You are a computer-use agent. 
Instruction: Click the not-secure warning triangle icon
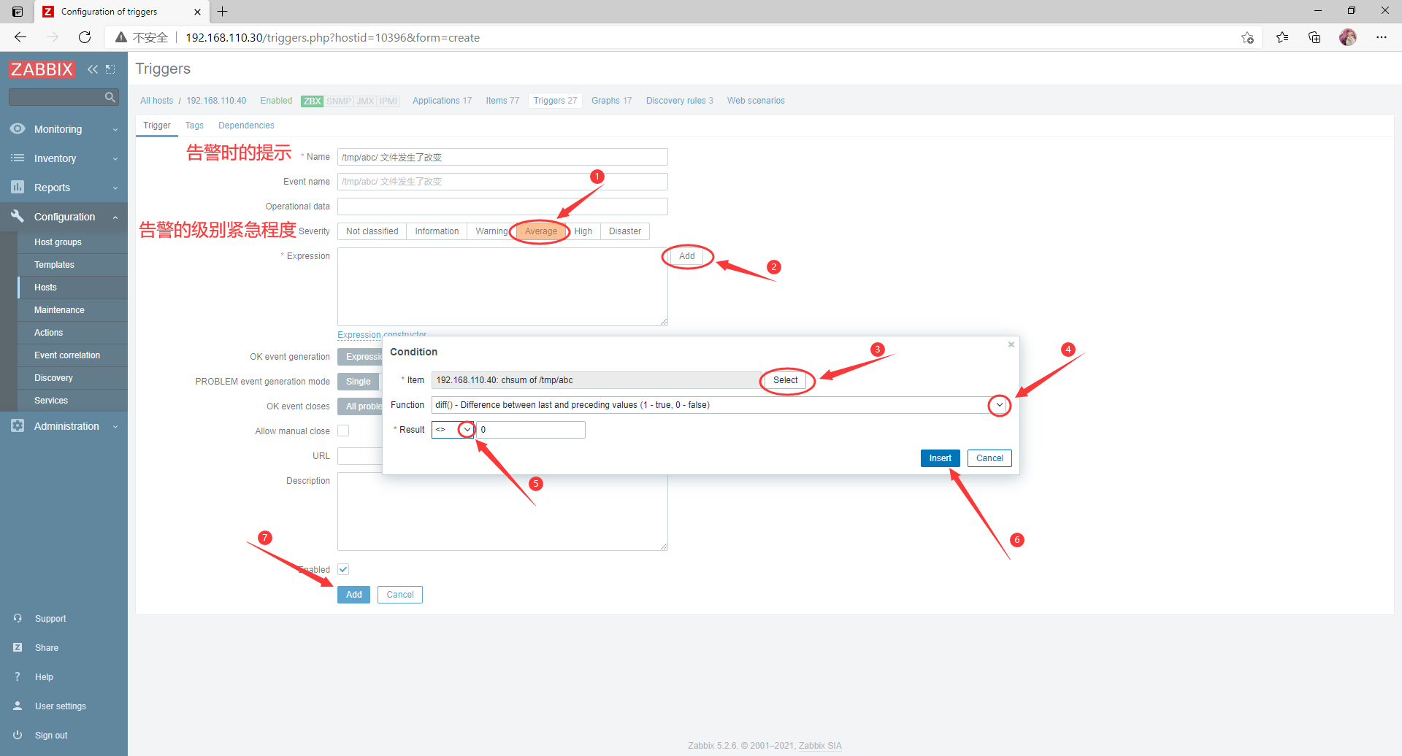coord(121,37)
